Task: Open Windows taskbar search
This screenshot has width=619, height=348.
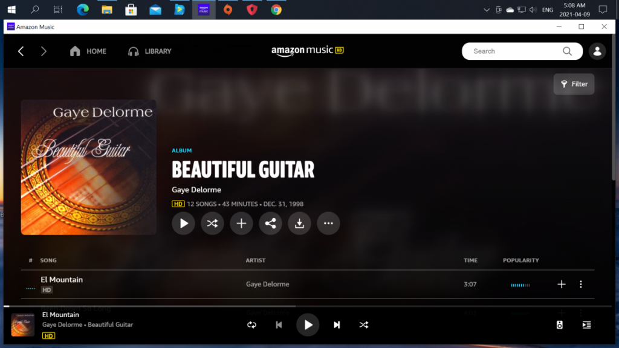Action: (34, 10)
